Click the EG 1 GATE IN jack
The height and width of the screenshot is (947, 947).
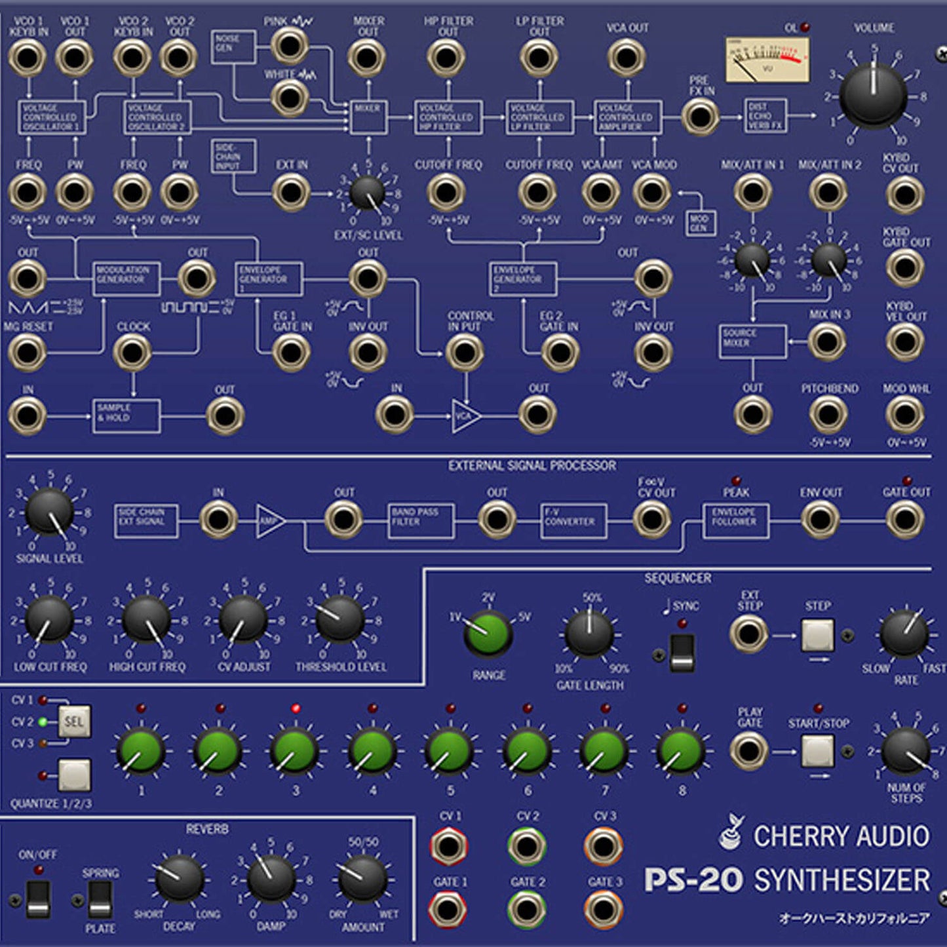(291, 353)
